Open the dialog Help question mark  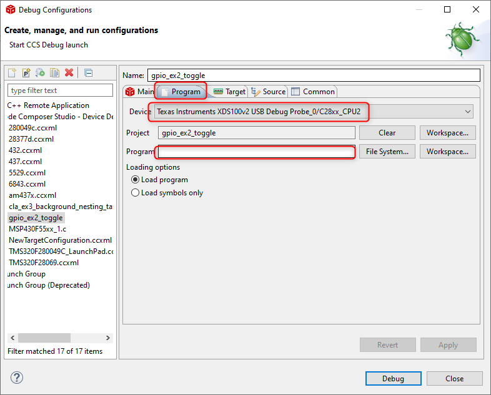(17, 378)
